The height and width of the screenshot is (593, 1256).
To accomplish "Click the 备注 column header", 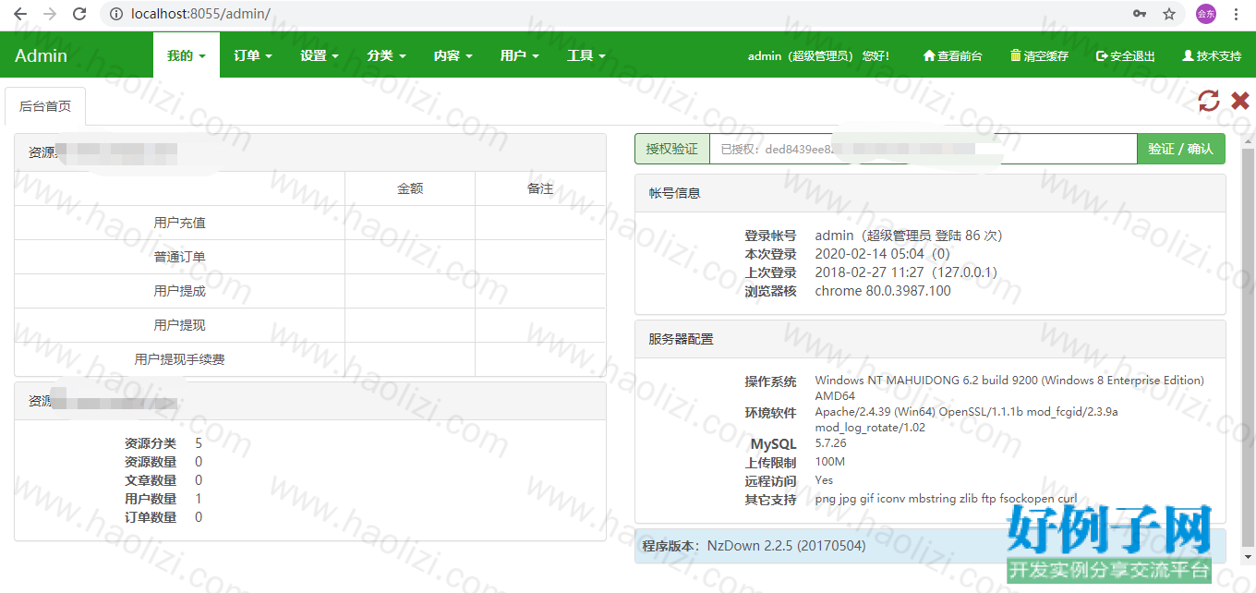I will coord(540,188).
